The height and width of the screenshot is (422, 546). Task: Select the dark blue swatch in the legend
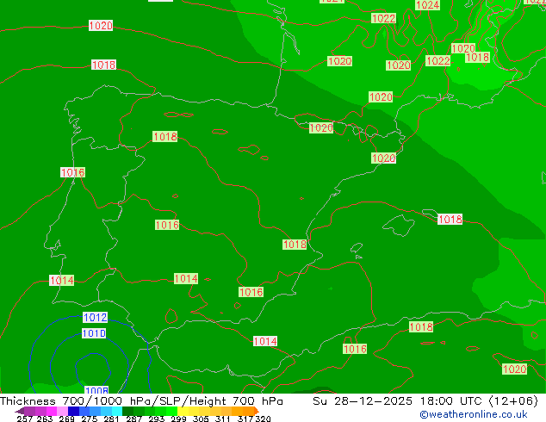[x=73, y=411]
